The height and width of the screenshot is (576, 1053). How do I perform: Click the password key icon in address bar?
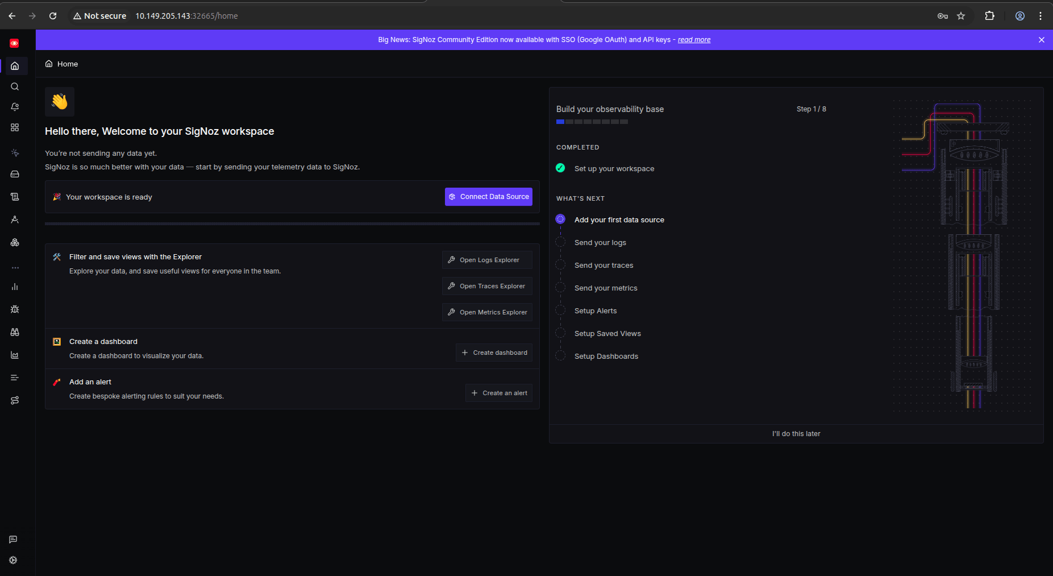[943, 16]
